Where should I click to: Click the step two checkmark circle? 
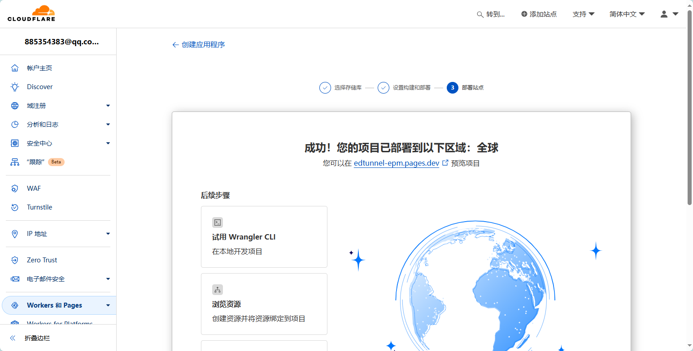(x=384, y=88)
